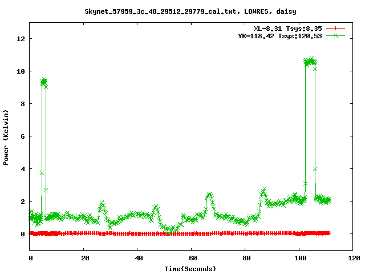
Task: Click x-axis tick label 60
Action: (193, 258)
